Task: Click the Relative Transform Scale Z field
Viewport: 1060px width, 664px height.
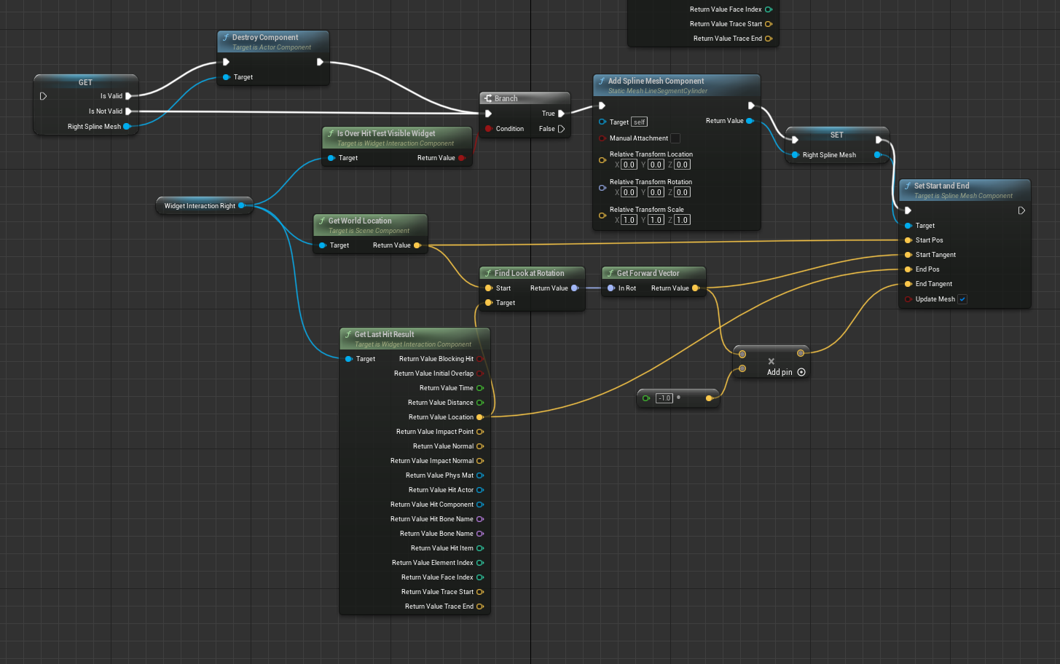Action: click(682, 220)
